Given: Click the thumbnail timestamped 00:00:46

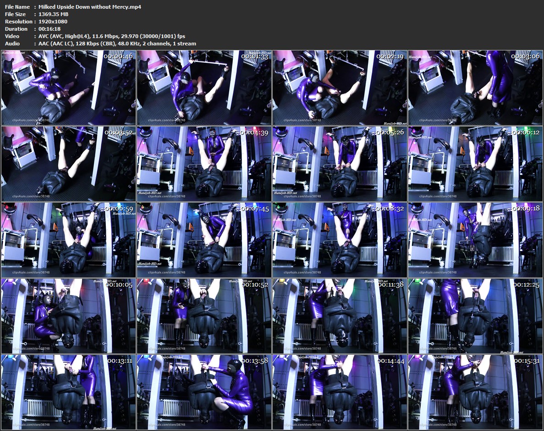Looking at the screenshot, I should pos(68,87).
